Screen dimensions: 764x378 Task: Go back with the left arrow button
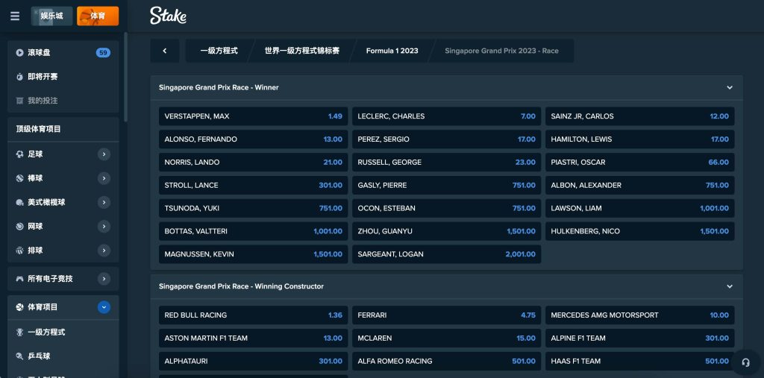point(165,51)
